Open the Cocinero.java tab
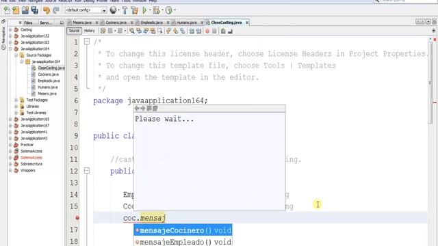Screen dimensions: 438x246 pyautogui.click(x=116, y=23)
